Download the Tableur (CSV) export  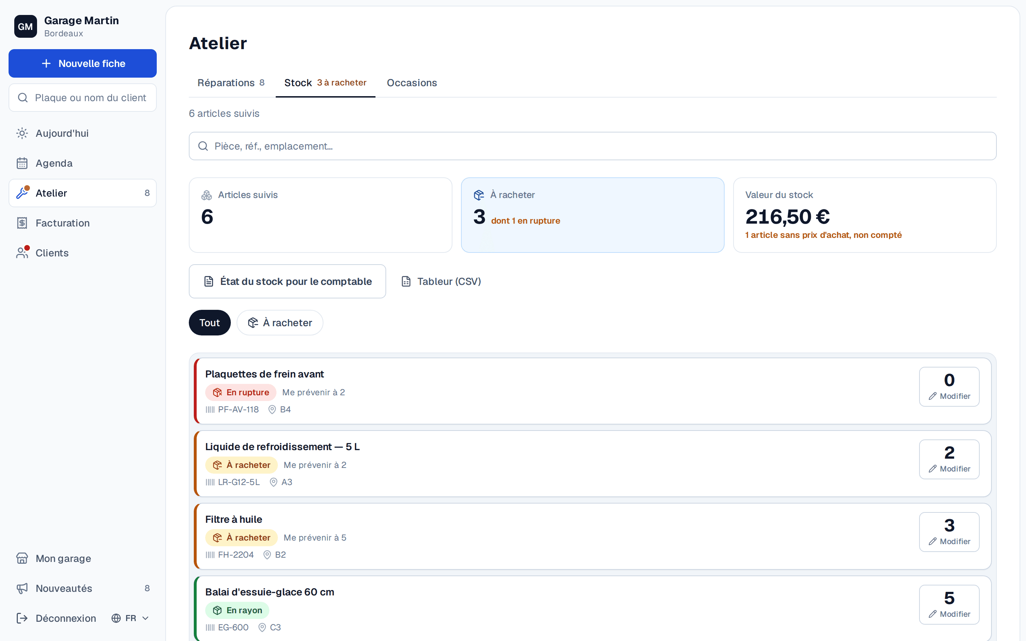click(x=441, y=281)
